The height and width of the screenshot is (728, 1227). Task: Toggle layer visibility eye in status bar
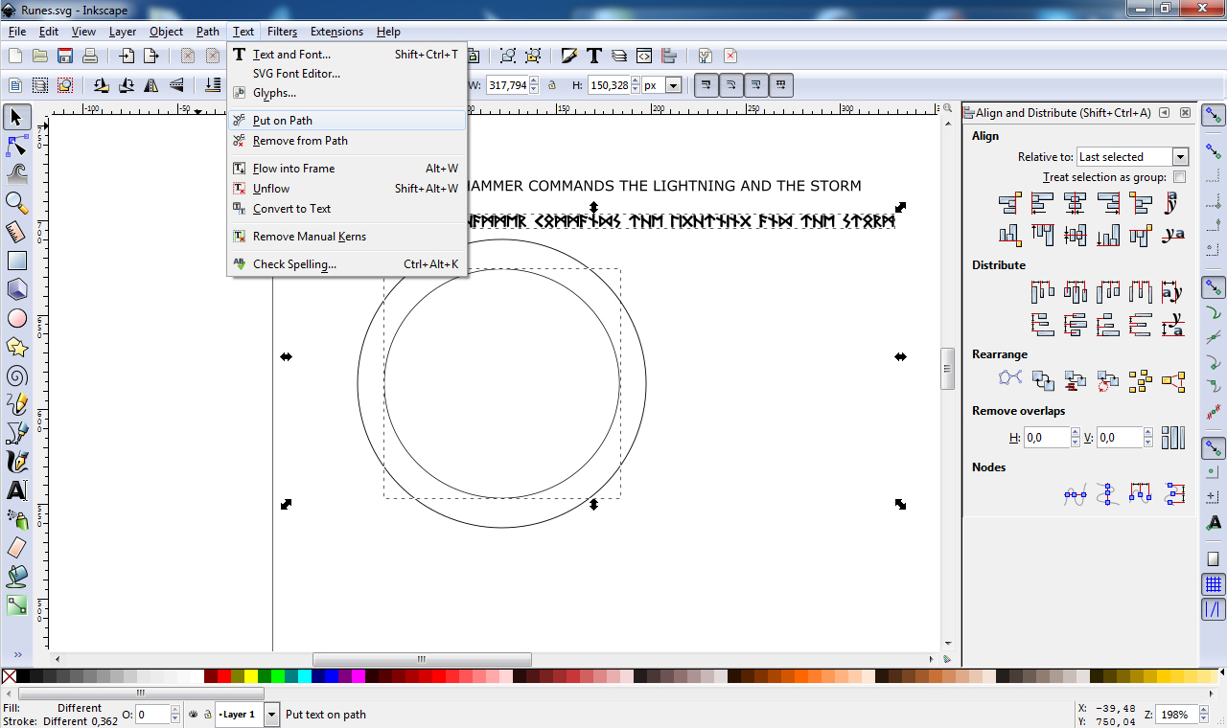[193, 715]
